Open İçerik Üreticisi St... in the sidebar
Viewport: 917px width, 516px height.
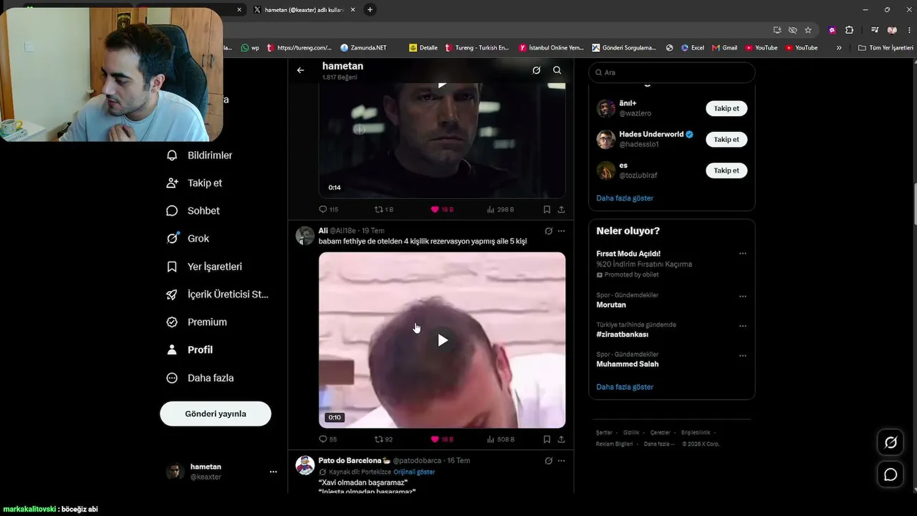point(217,295)
